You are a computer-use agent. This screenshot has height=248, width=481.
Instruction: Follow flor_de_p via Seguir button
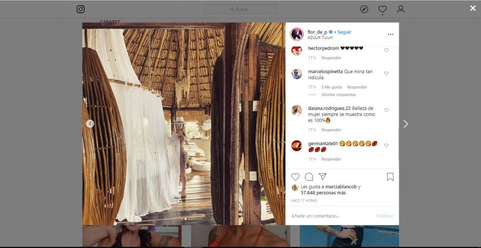(x=344, y=32)
